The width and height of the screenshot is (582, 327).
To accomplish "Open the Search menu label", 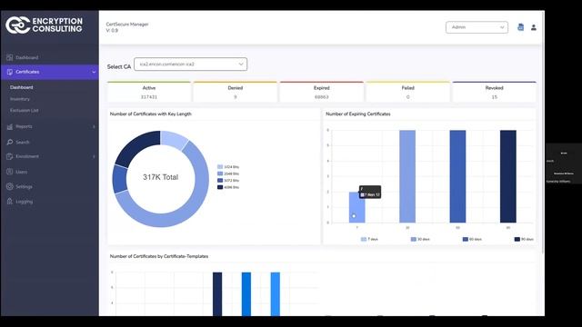I will [x=22, y=142].
